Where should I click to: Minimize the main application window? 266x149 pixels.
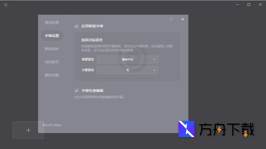tap(237, 5)
